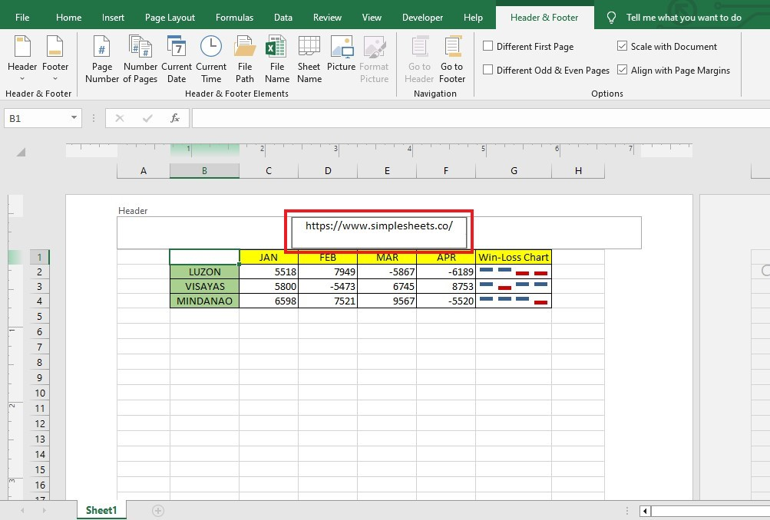Open the Name Box dropdown
Screen dimensions: 770x520
click(74, 118)
